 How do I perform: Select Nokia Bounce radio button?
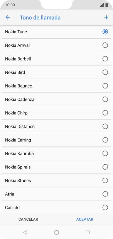105,86
